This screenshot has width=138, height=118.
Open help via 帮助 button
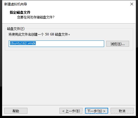pos(16,111)
